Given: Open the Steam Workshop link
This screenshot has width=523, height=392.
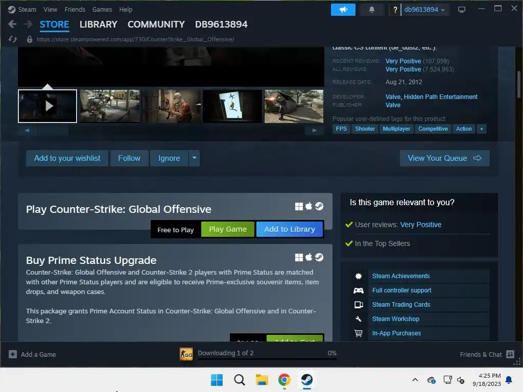Looking at the screenshot, I should (396, 319).
